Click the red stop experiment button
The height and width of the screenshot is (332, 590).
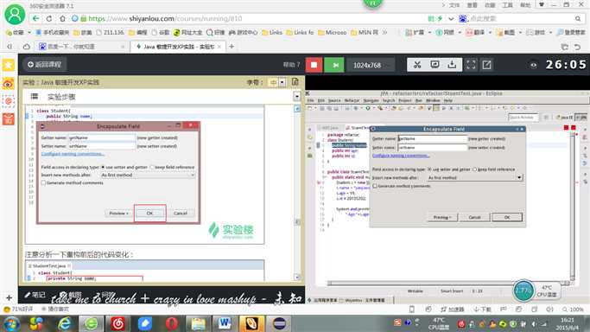pos(314,65)
